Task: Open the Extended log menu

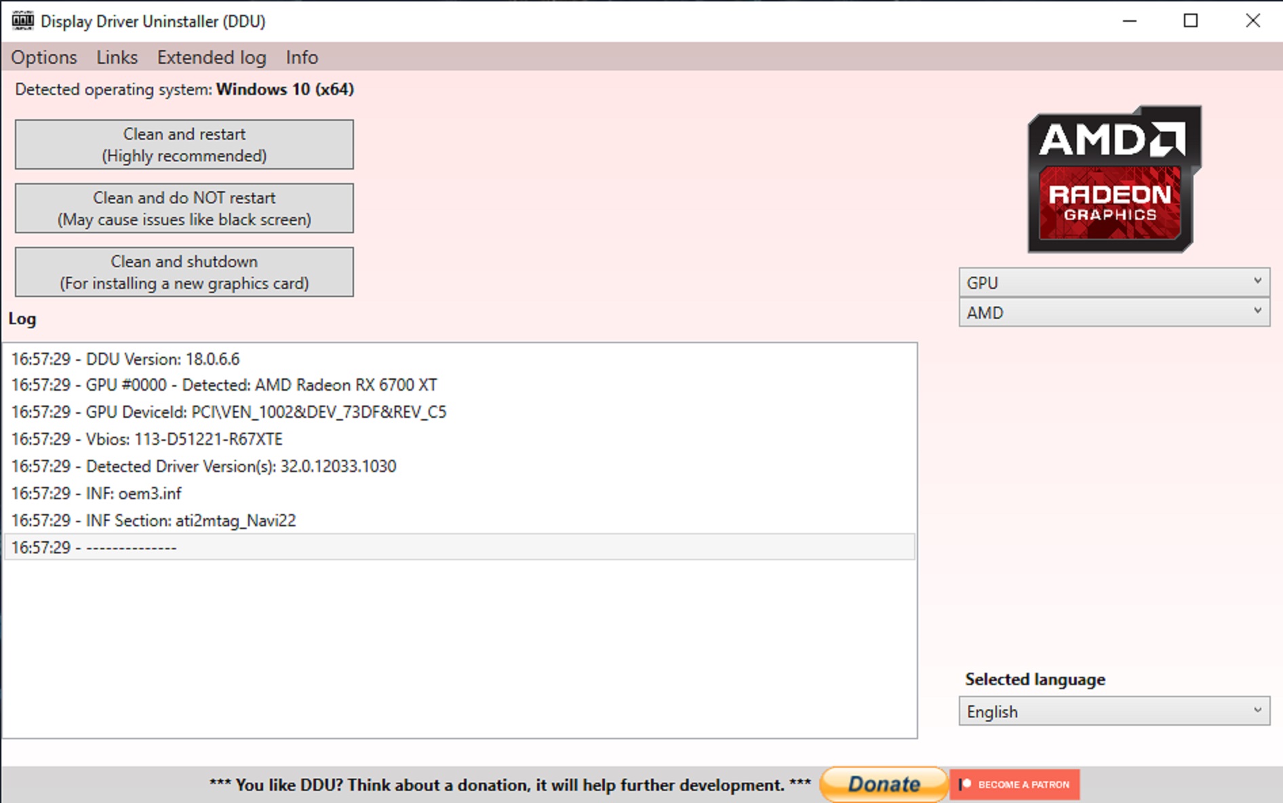Action: 212,57
